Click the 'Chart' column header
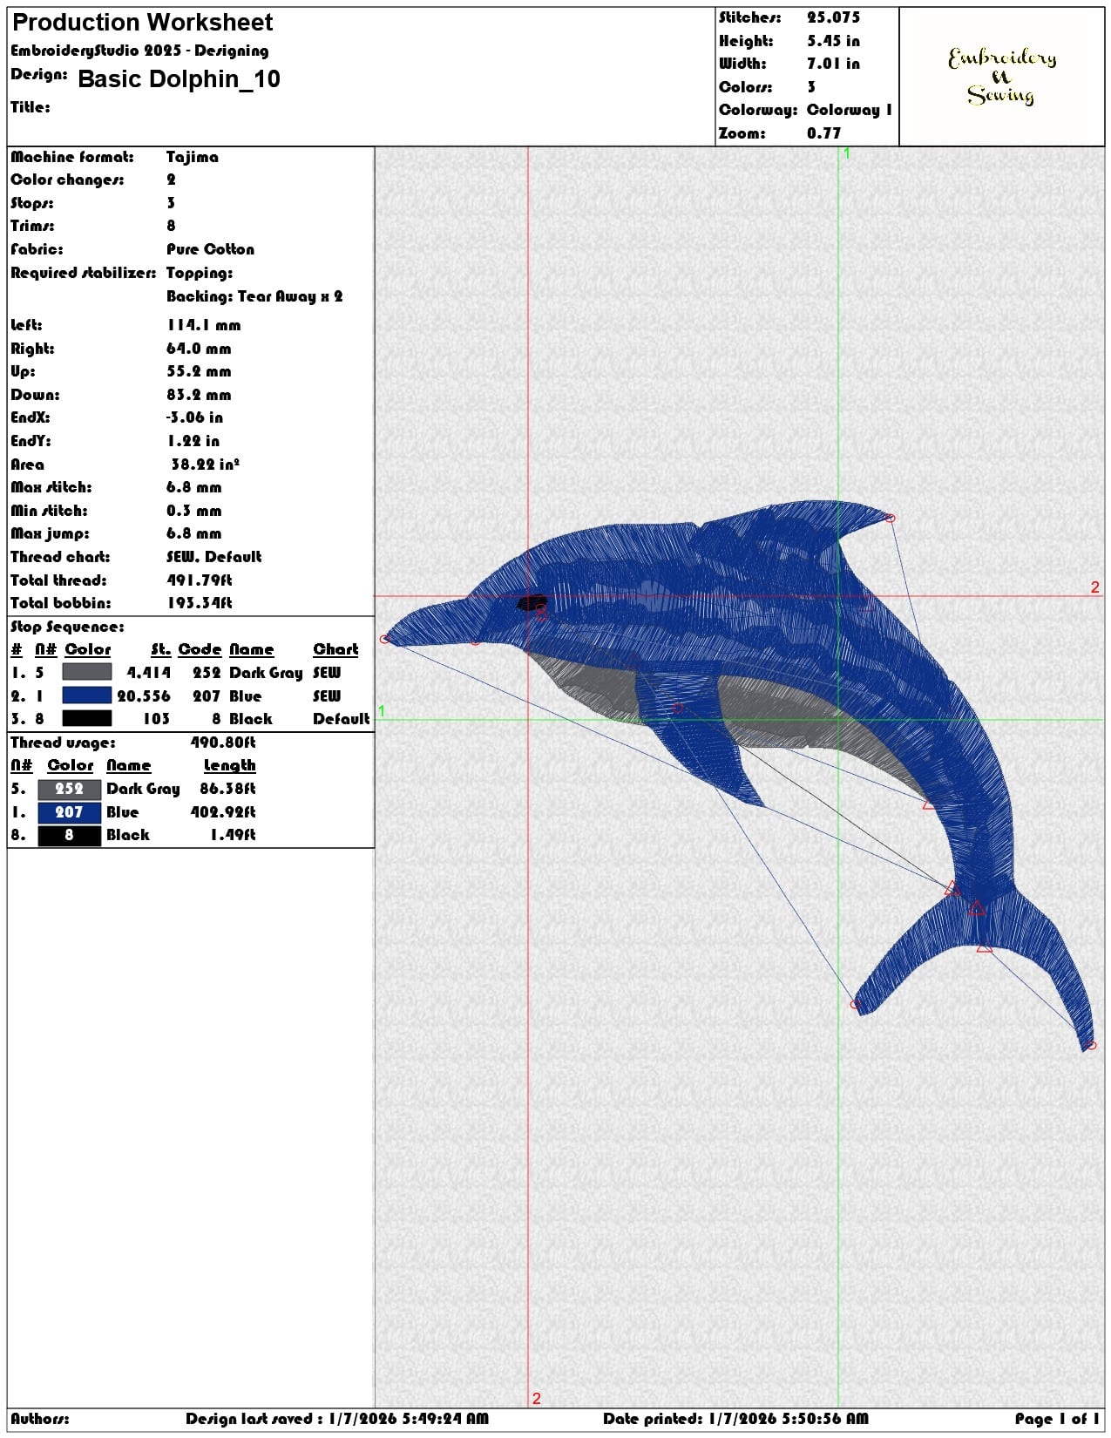This screenshot has height=1438, width=1111. (x=335, y=649)
